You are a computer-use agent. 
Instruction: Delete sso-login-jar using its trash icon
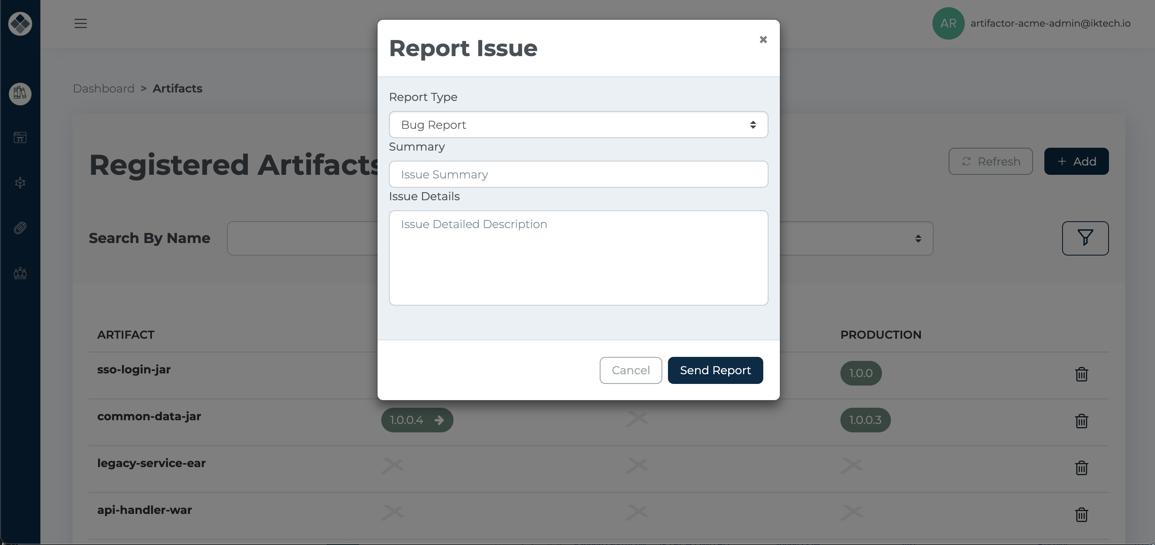1081,375
